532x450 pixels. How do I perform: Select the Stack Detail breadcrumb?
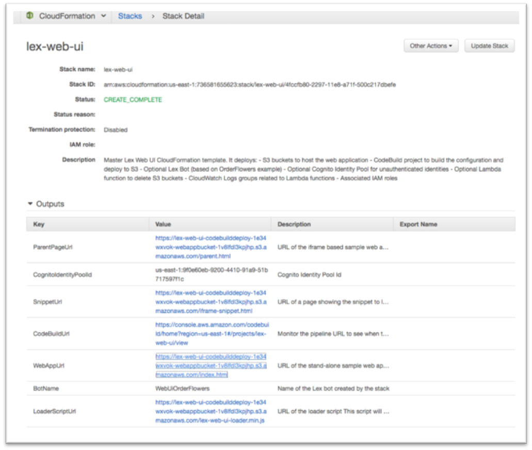183,16
